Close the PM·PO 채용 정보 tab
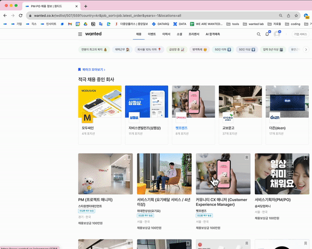The image size is (312, 249). pos(76,6)
